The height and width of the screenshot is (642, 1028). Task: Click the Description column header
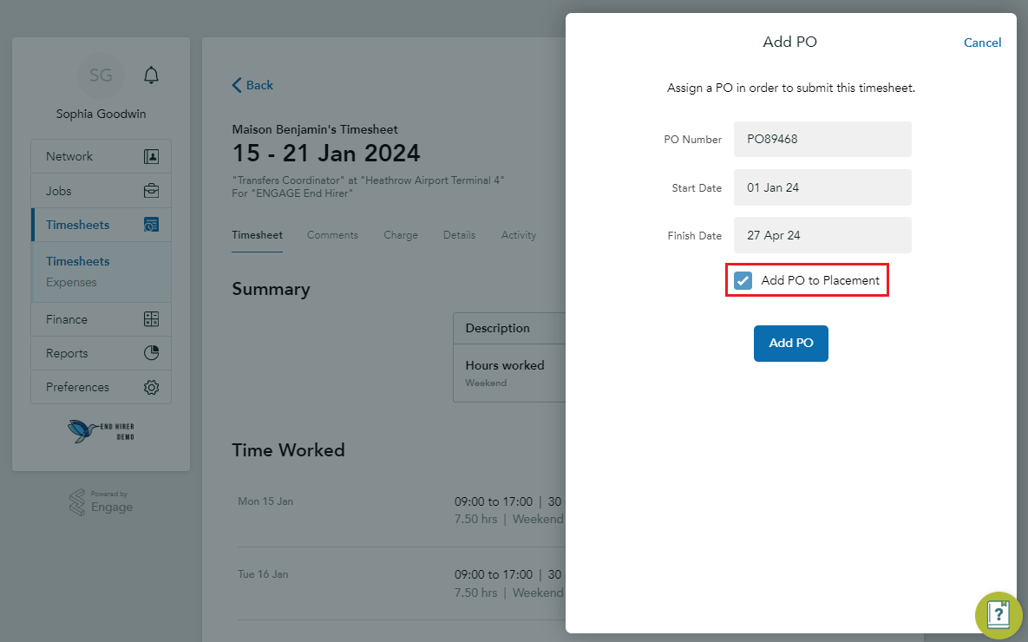pos(498,329)
